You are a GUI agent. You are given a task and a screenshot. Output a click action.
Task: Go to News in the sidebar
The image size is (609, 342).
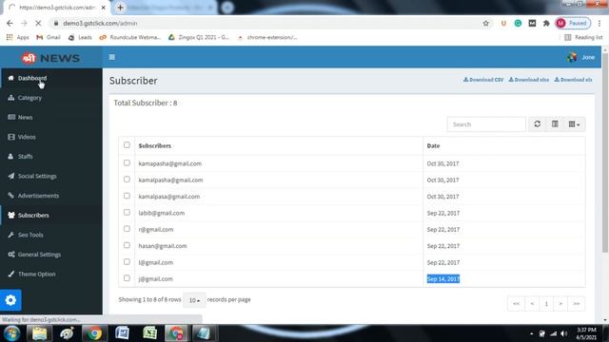[x=51, y=117]
